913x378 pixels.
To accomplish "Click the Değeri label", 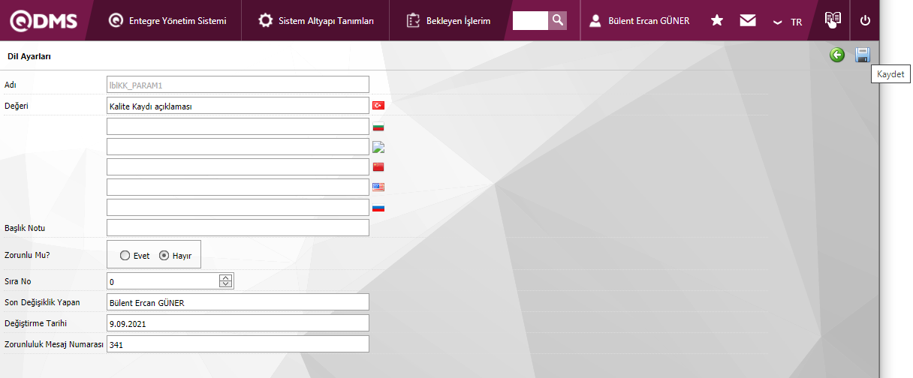I will click(16, 106).
